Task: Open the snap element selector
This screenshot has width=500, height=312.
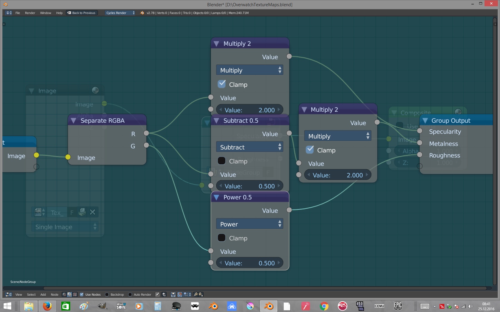Action: 187,294
